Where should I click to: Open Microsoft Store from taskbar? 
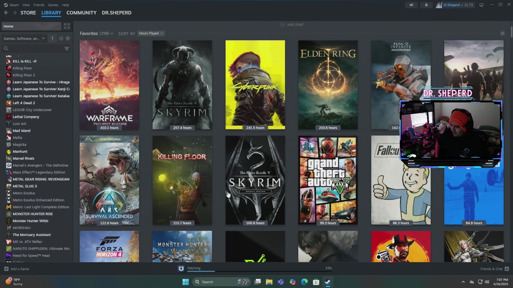coord(316,282)
